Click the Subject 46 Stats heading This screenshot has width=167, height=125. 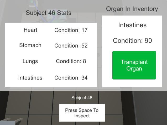[49, 13]
